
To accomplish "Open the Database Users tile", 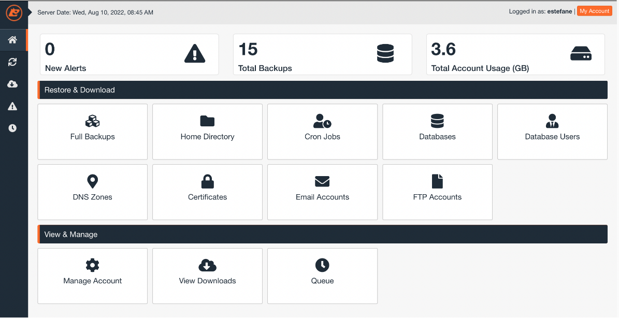I will coord(552,132).
